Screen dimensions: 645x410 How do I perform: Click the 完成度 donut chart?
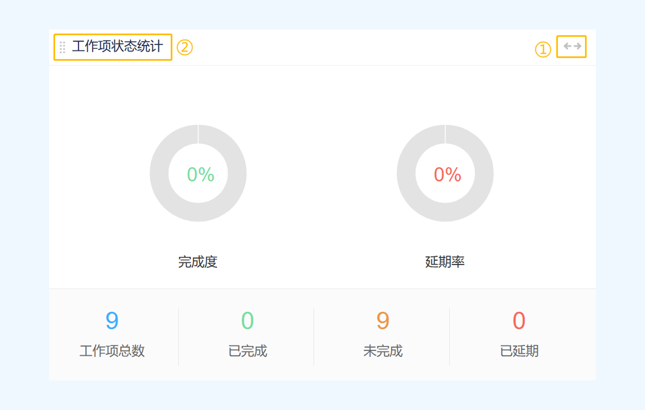click(198, 173)
